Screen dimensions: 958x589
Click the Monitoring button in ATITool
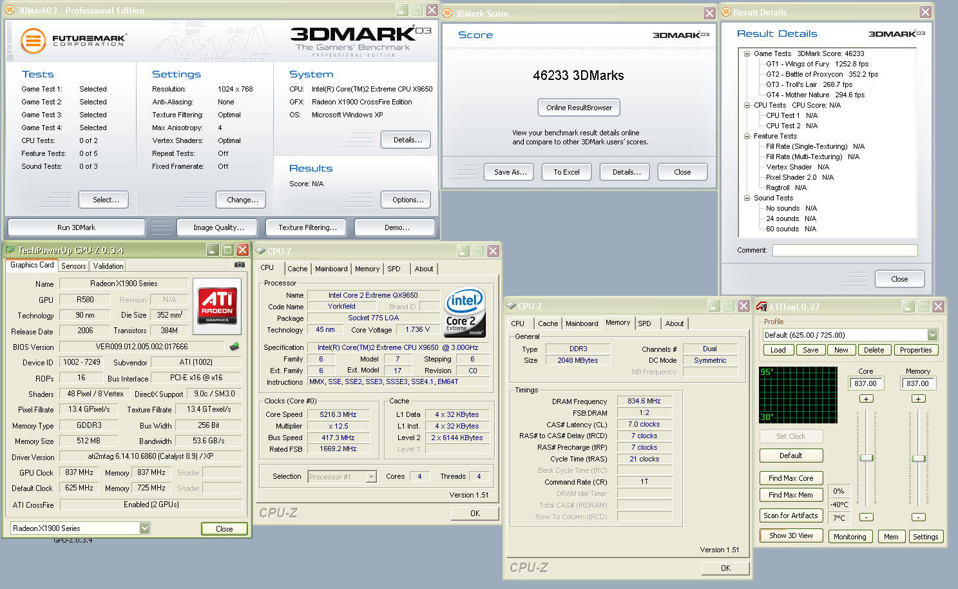click(x=850, y=537)
